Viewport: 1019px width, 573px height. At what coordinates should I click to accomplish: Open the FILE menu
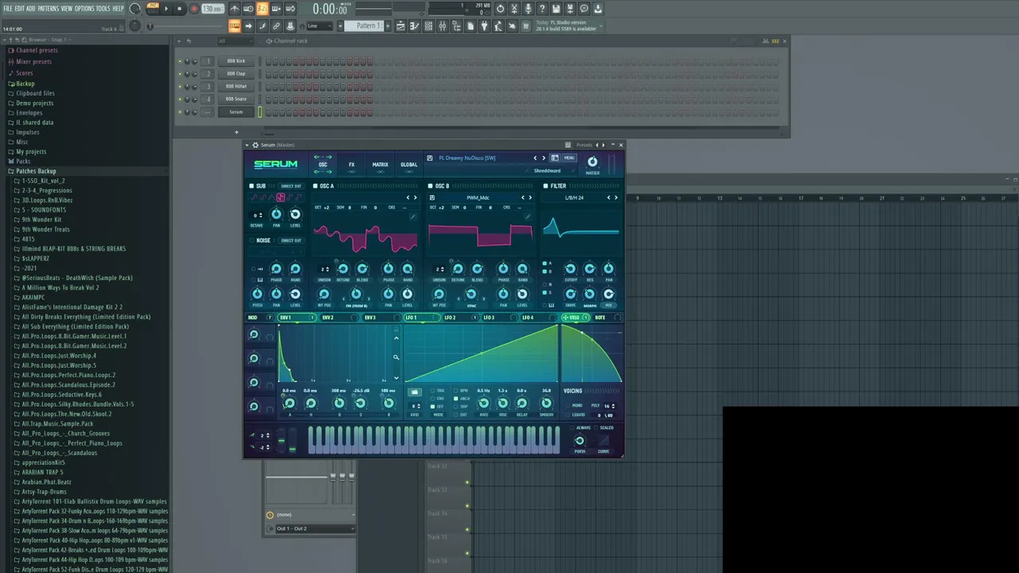coord(7,9)
